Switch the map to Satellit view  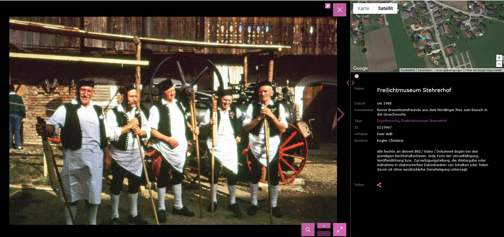(x=385, y=8)
